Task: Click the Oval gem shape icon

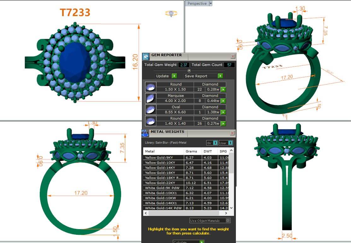Action: click(150, 110)
